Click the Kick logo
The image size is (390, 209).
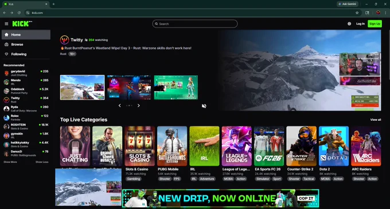point(22,23)
